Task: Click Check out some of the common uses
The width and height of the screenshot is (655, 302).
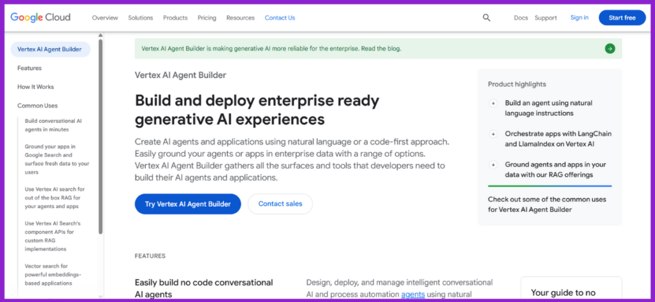Action: 547,204
